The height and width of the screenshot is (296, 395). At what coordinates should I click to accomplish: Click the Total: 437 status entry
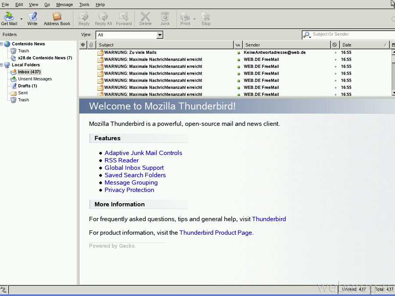[x=384, y=289]
